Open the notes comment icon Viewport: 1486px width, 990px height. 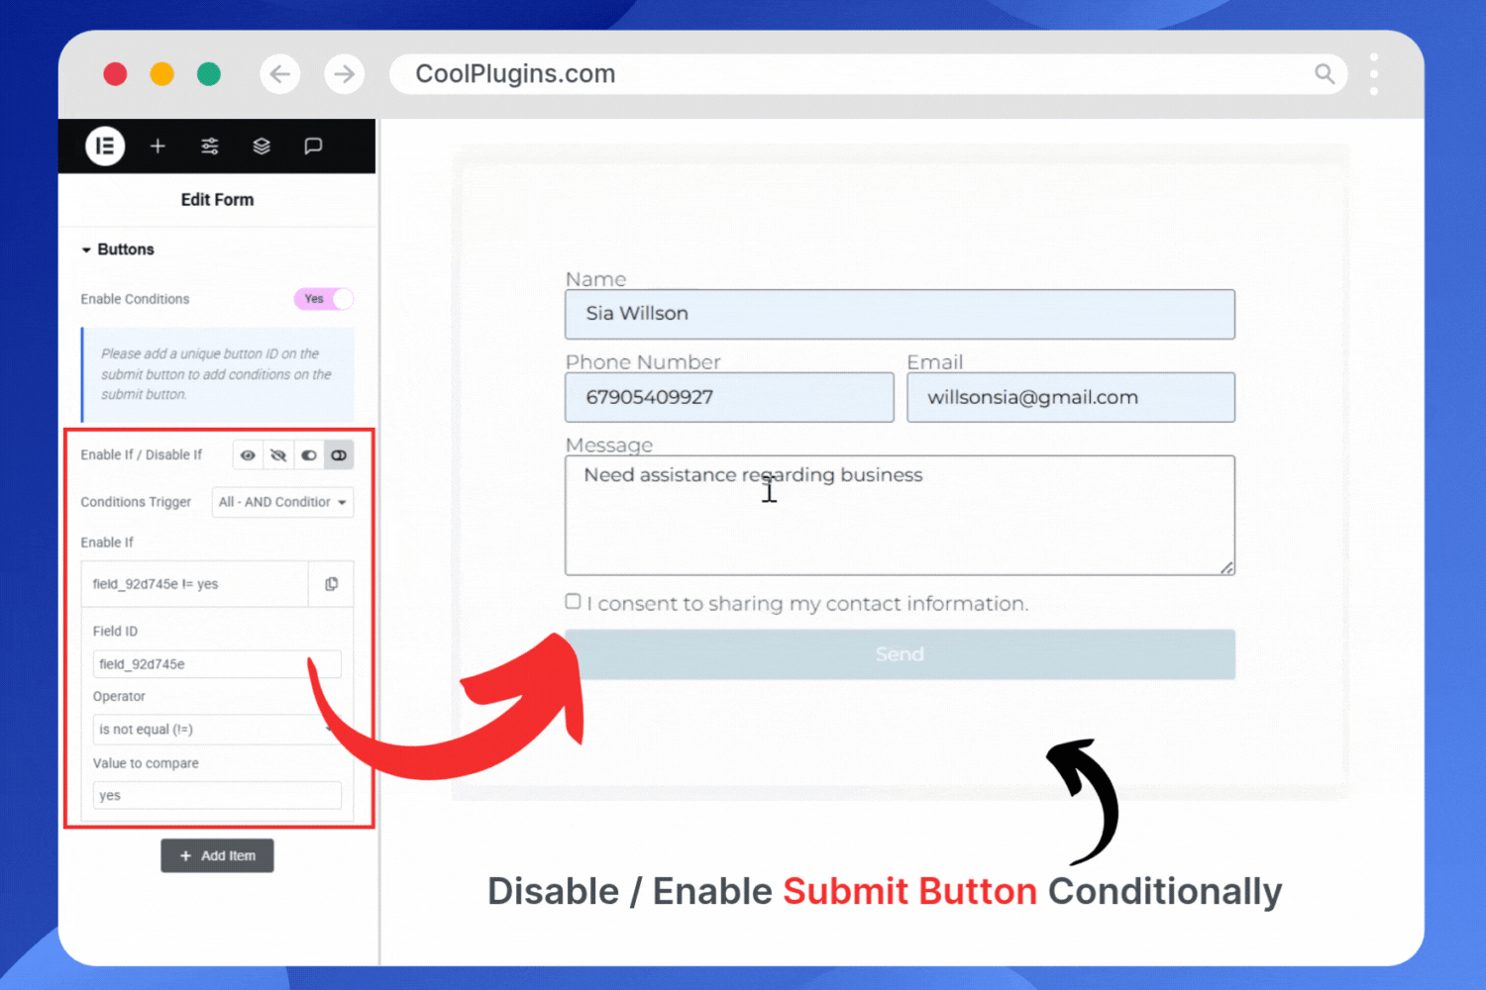[313, 147]
